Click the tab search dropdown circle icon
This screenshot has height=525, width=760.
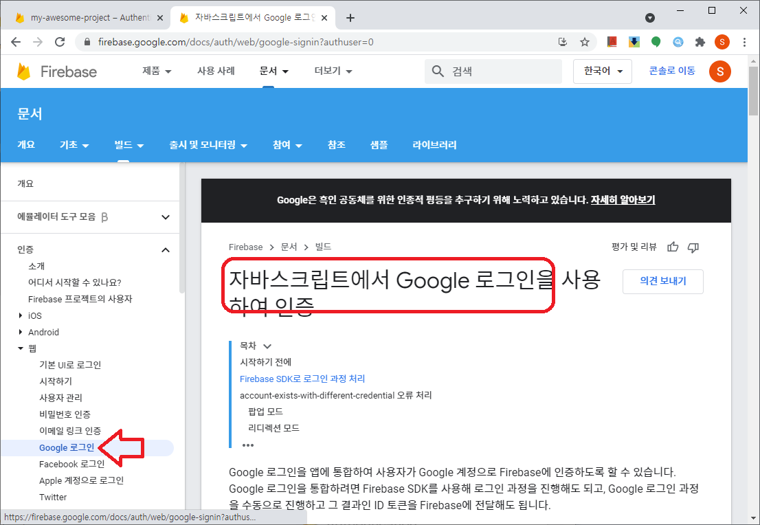pos(650,18)
